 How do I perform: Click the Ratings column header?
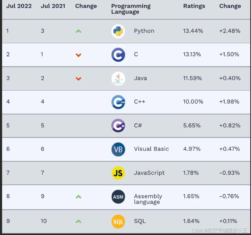(x=194, y=6)
